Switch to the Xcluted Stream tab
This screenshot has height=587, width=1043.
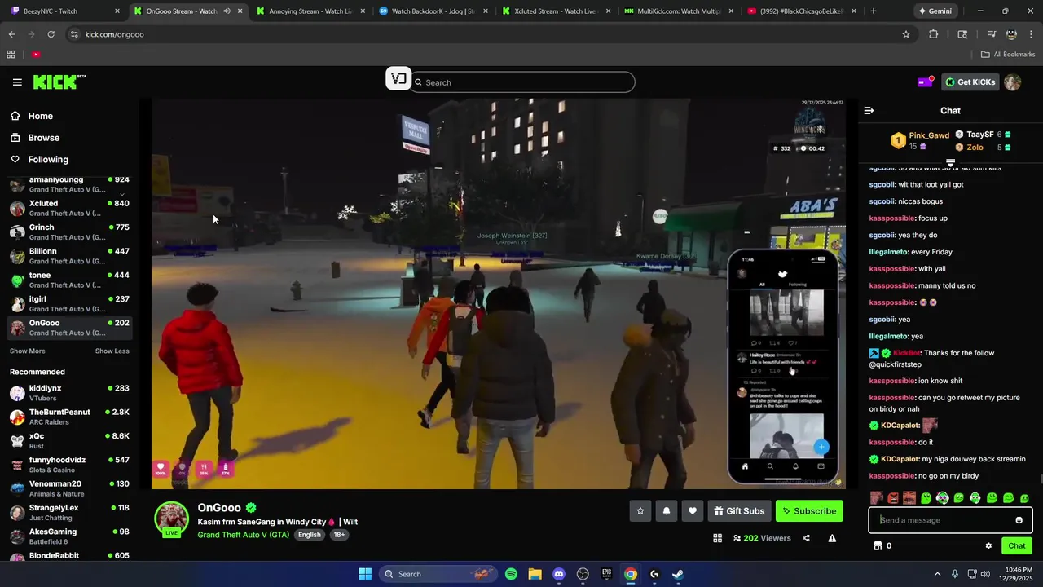tap(557, 11)
